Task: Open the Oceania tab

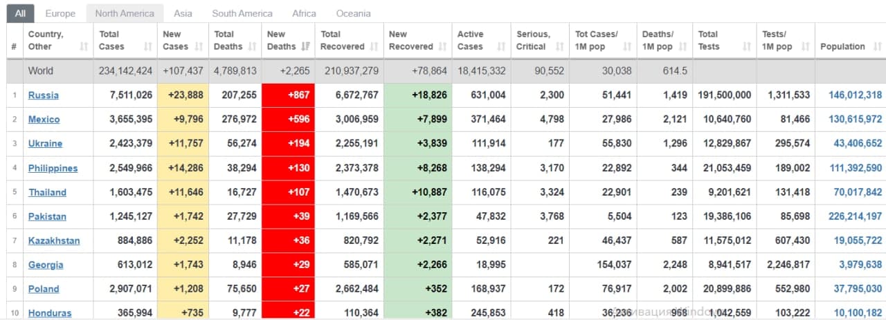Action: tap(353, 13)
